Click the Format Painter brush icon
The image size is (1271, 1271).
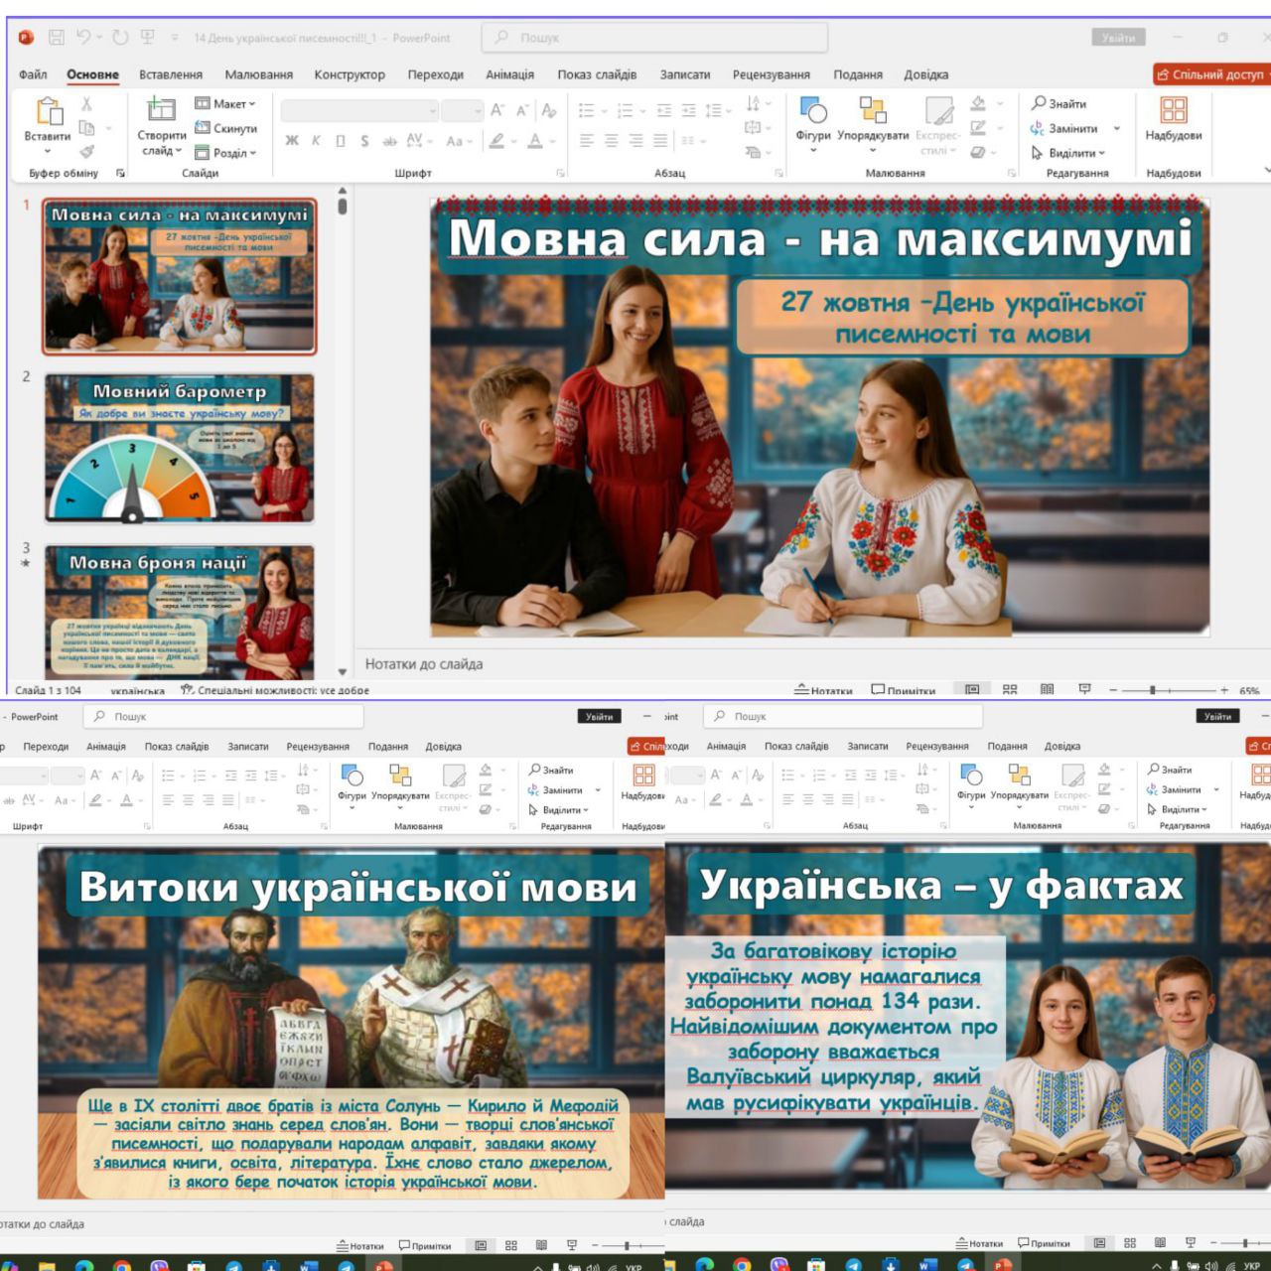pyautogui.click(x=87, y=152)
